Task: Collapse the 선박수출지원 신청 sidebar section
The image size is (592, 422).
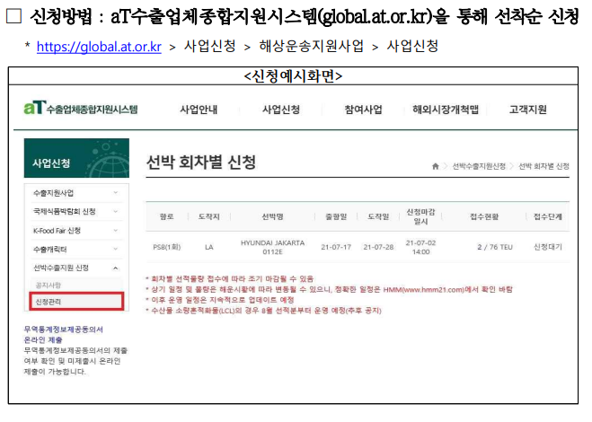Action: pyautogui.click(x=76, y=268)
